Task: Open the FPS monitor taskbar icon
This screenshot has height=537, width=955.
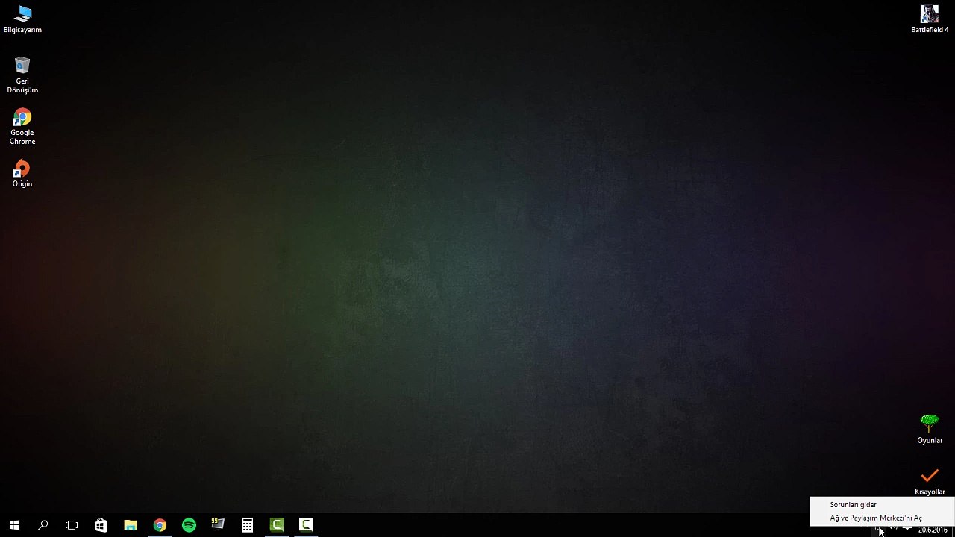Action: (218, 525)
